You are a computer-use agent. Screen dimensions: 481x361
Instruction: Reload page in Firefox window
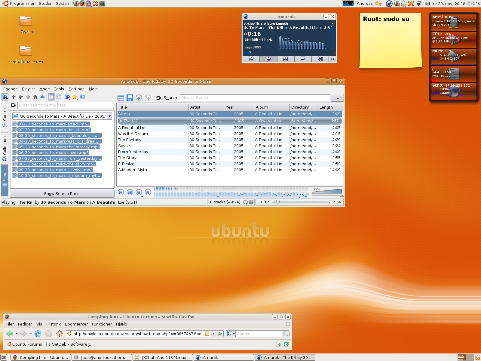click(38, 334)
